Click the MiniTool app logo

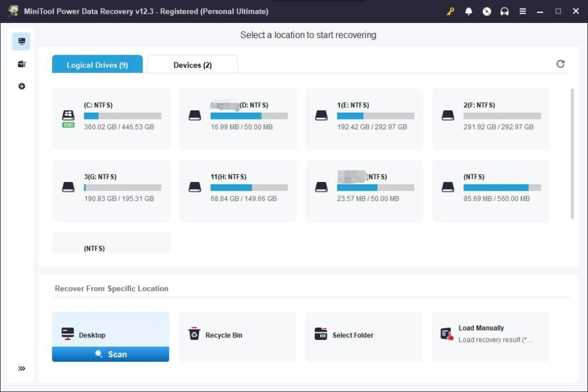pyautogui.click(x=14, y=11)
